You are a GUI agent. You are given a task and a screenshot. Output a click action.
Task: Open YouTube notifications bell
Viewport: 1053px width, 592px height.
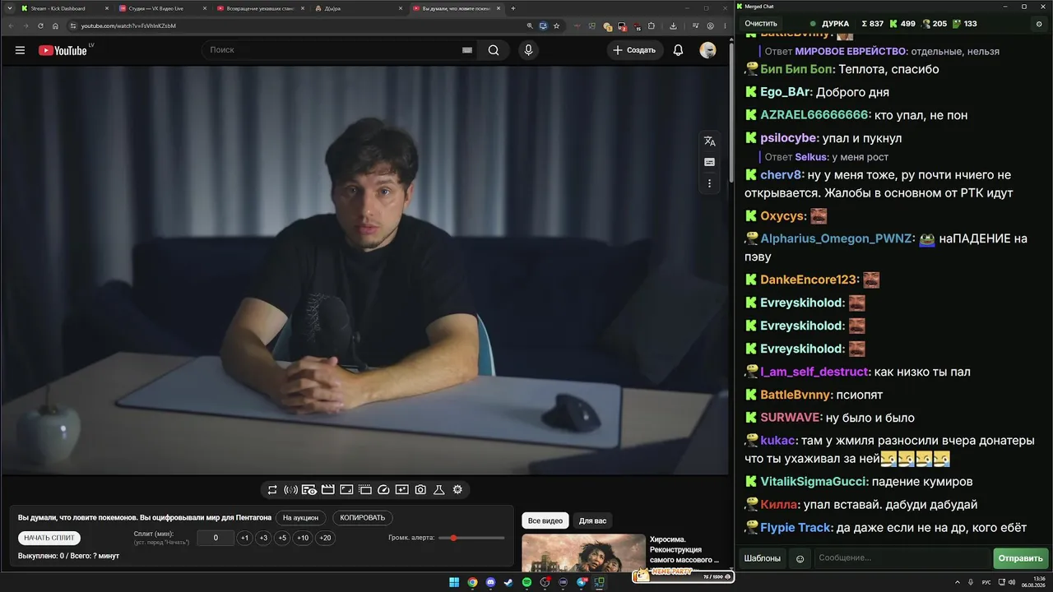click(x=678, y=50)
